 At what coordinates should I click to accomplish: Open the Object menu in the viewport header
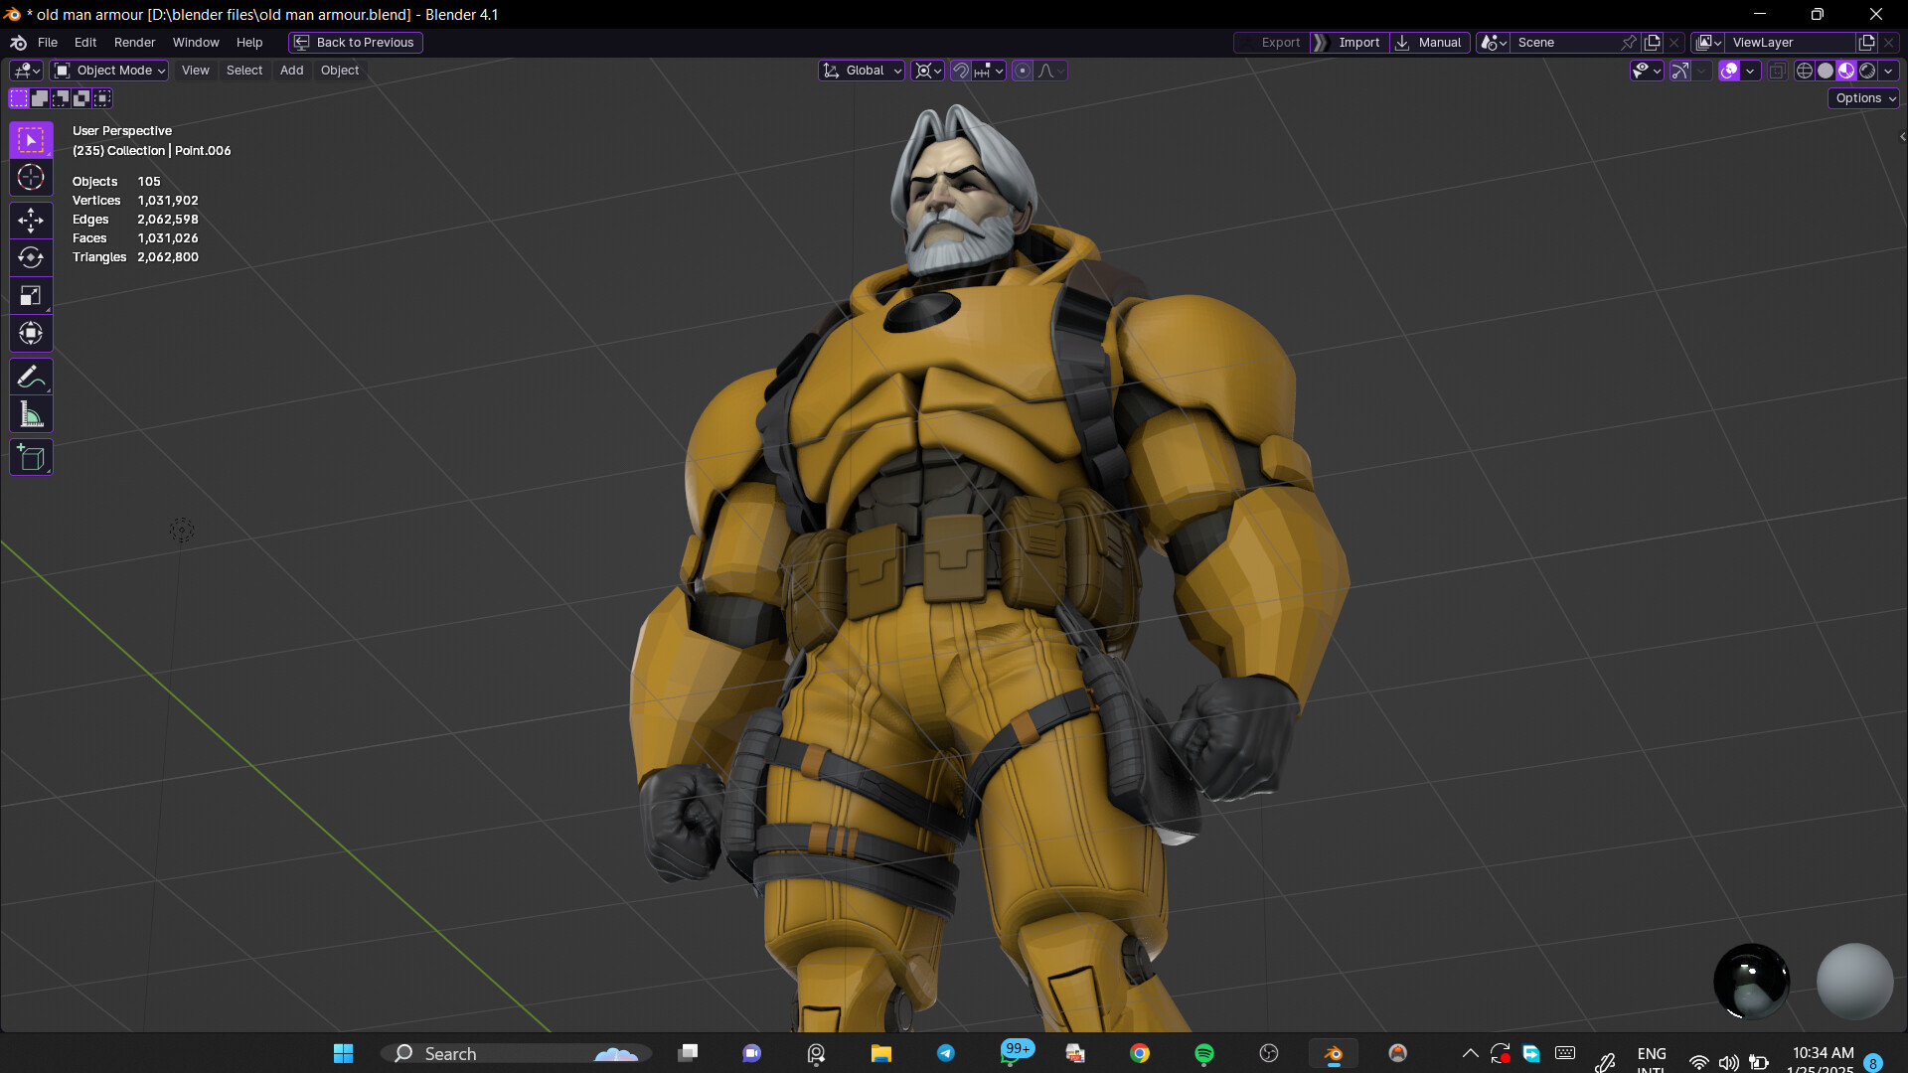[339, 70]
